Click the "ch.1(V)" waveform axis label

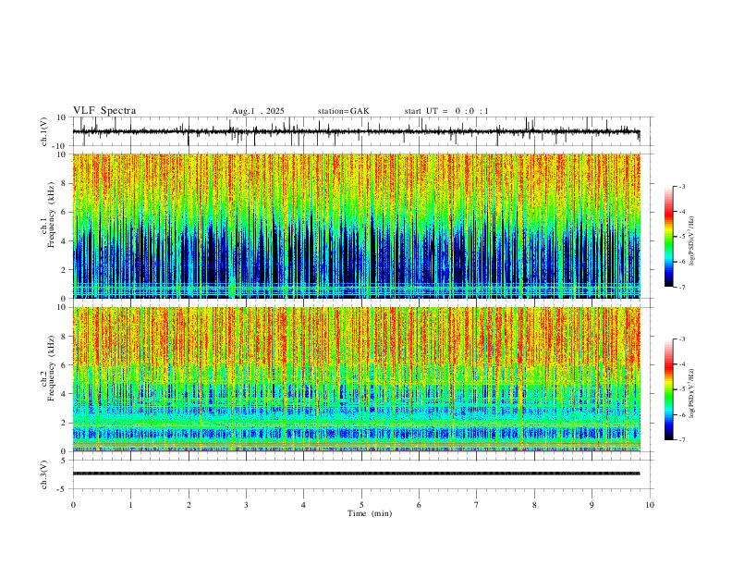pyautogui.click(x=44, y=131)
